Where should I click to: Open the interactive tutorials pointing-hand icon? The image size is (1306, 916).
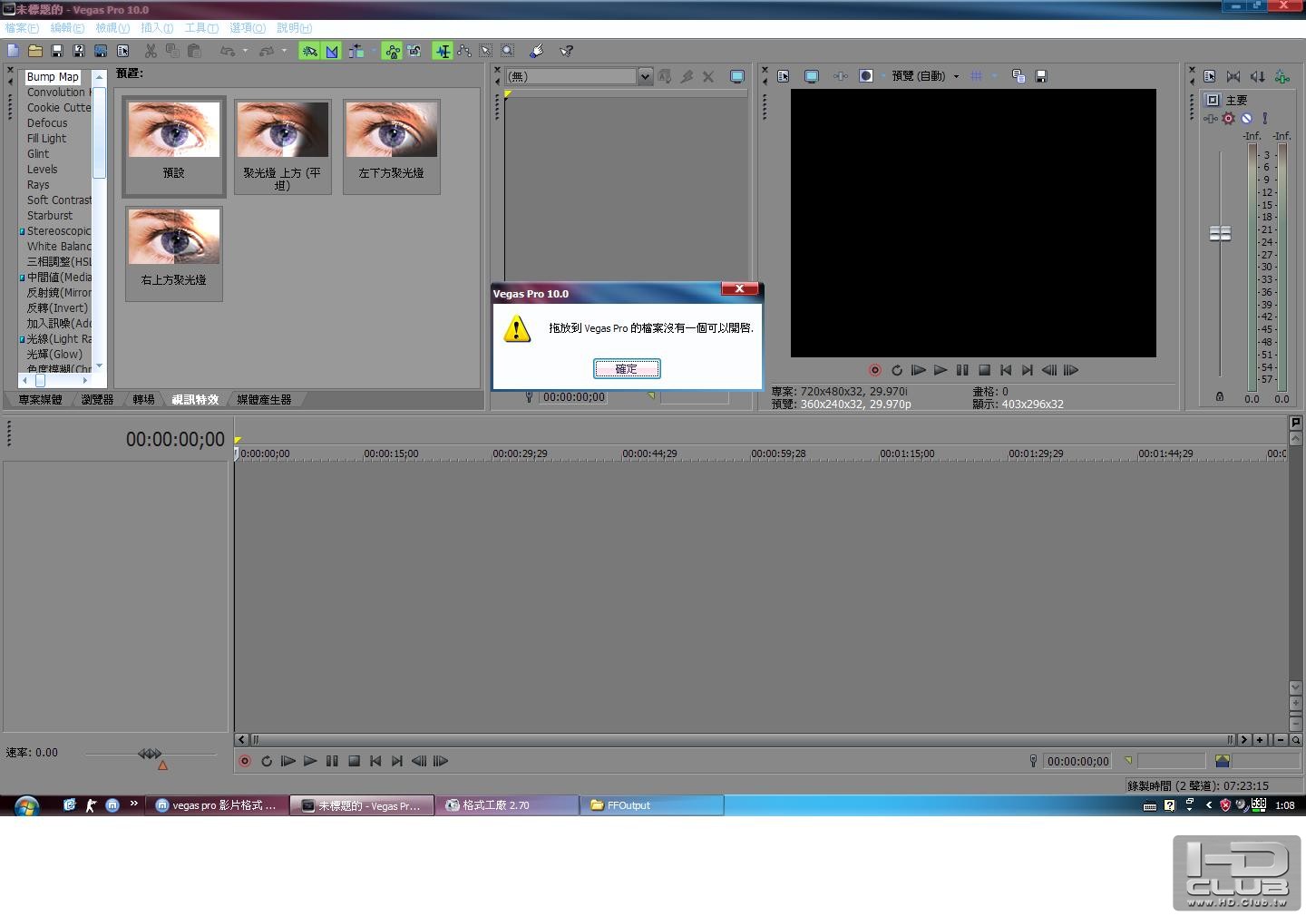[x=536, y=51]
